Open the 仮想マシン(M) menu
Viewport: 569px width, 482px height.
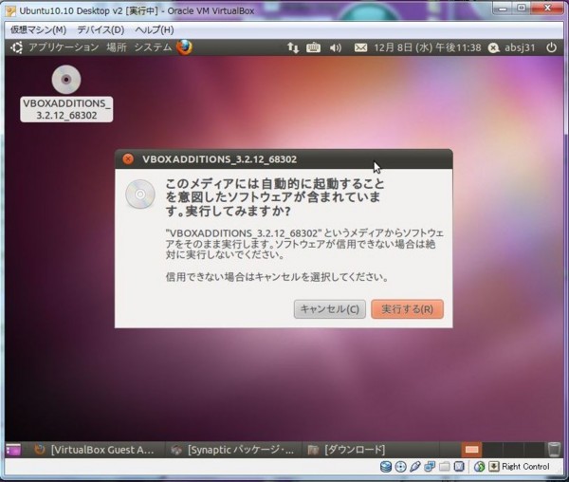[x=38, y=29]
